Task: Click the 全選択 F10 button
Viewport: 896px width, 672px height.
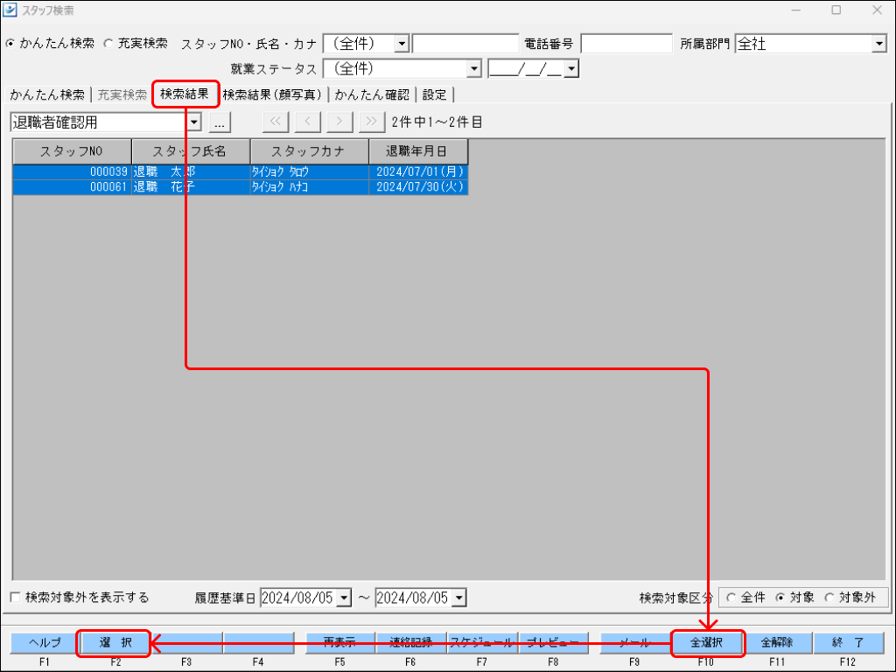Action: [706, 643]
